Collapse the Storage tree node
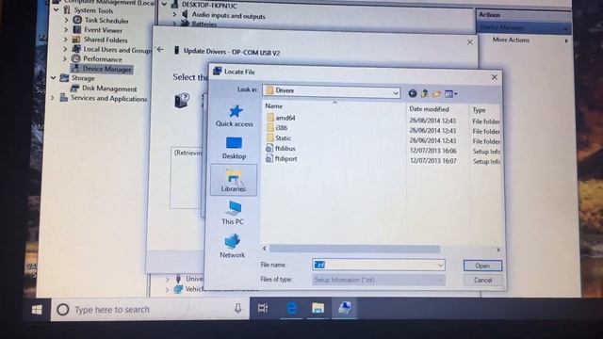 (x=53, y=78)
